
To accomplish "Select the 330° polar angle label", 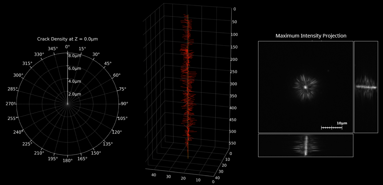I will [x=39, y=54].
